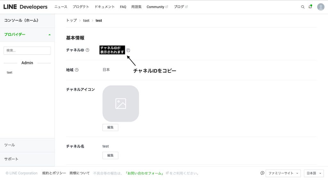
Task: Select the tset provider in the sidebar
Action: click(x=9, y=73)
